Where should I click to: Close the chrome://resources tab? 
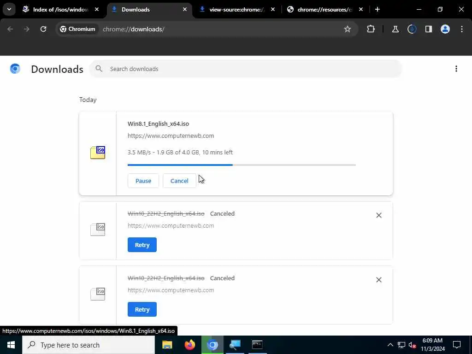[x=361, y=9]
